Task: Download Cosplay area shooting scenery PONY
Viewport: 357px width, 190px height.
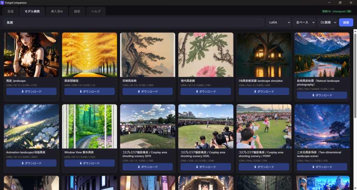Action: 264,167
